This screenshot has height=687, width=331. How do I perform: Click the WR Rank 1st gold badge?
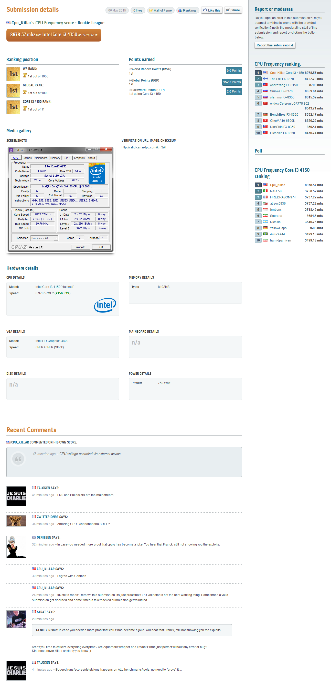[x=13, y=74]
